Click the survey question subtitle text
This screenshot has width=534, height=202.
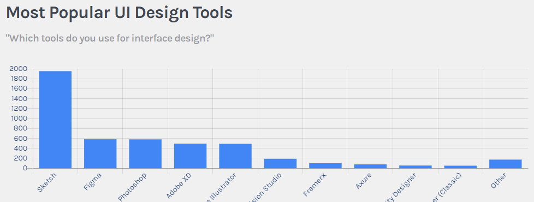pyautogui.click(x=110, y=38)
